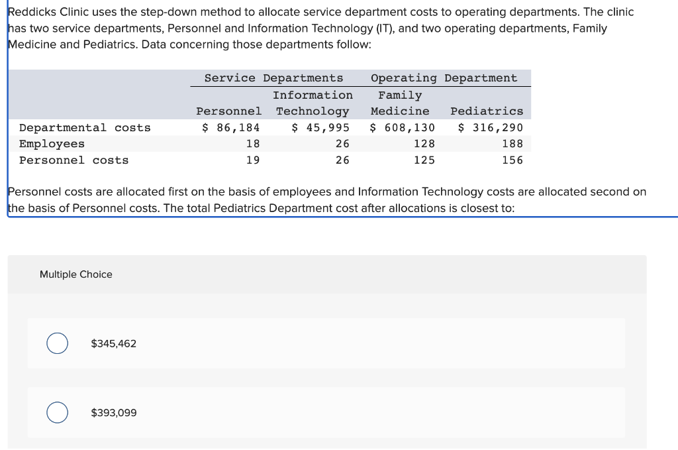Click the Personnel costs row label
Screen dimensions: 678x450
pyautogui.click(x=74, y=160)
